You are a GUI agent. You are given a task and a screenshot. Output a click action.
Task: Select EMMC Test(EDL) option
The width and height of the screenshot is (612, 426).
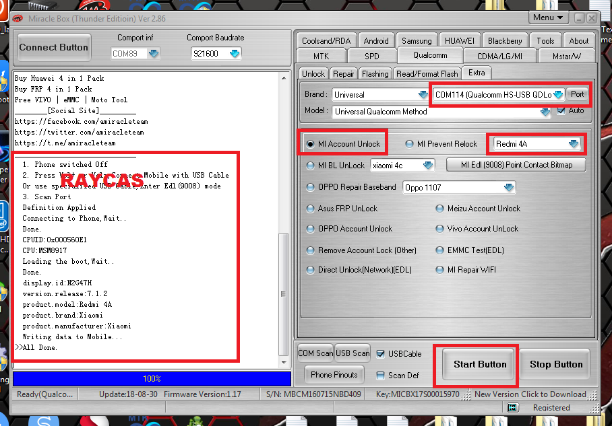point(439,250)
